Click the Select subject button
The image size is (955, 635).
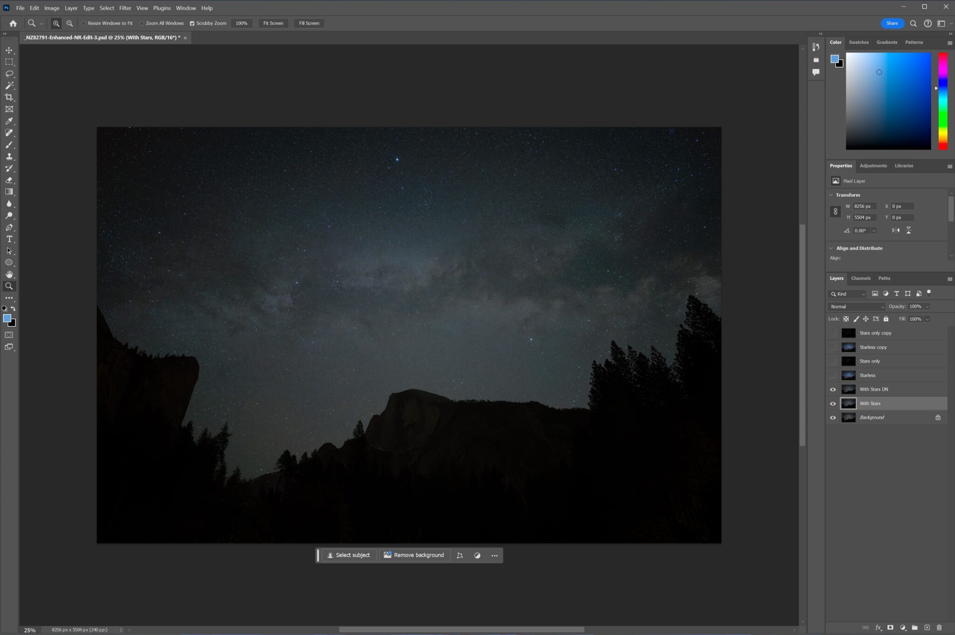point(349,555)
